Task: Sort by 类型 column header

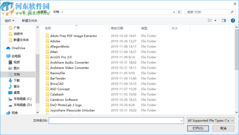Action: [x=144, y=28]
